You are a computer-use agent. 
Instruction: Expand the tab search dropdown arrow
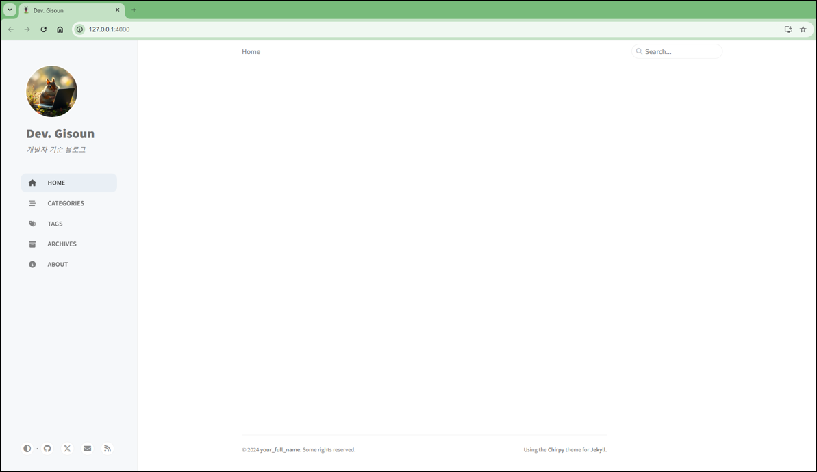pyautogui.click(x=10, y=10)
